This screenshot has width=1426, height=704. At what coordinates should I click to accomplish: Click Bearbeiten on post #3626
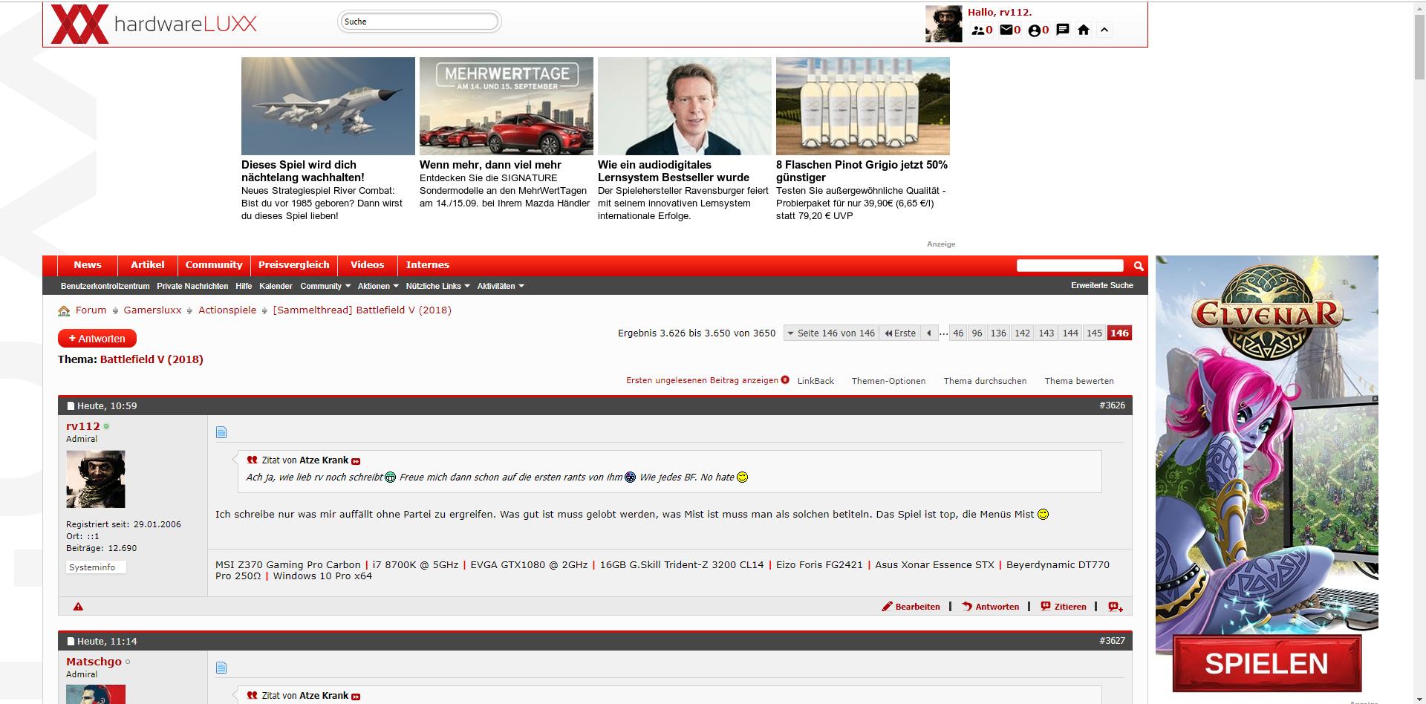[911, 607]
